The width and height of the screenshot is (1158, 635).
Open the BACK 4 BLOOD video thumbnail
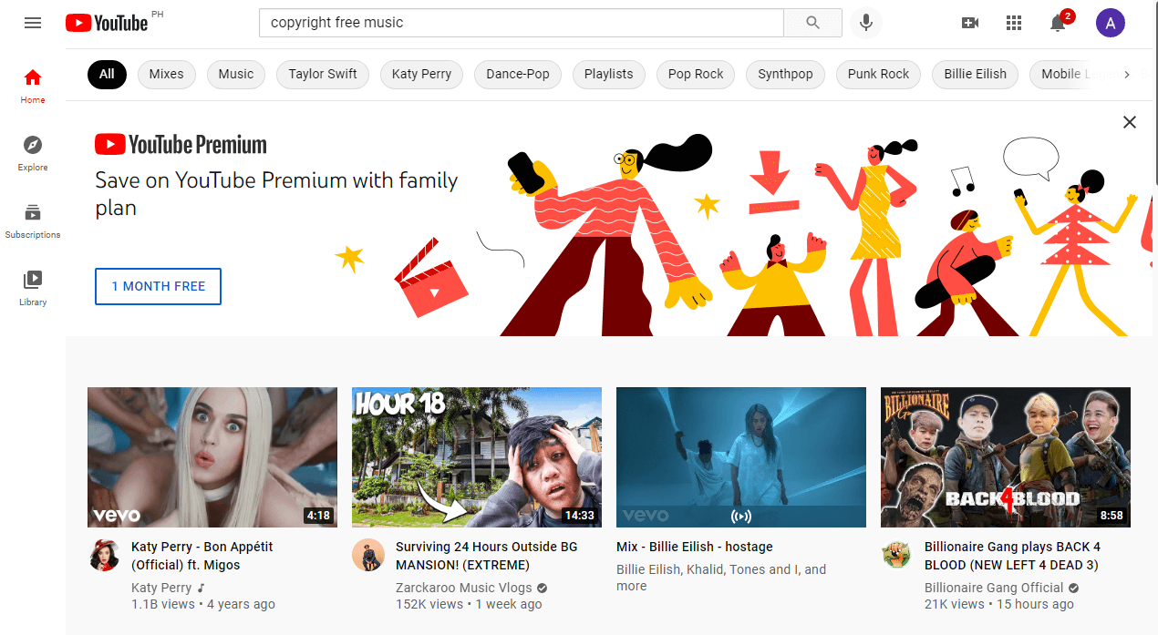[1006, 457]
